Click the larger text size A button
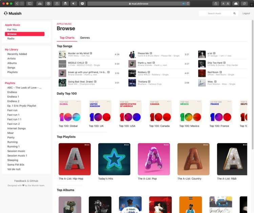 (228, 4)
